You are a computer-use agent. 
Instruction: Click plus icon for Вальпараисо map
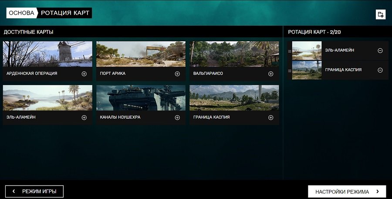point(270,74)
